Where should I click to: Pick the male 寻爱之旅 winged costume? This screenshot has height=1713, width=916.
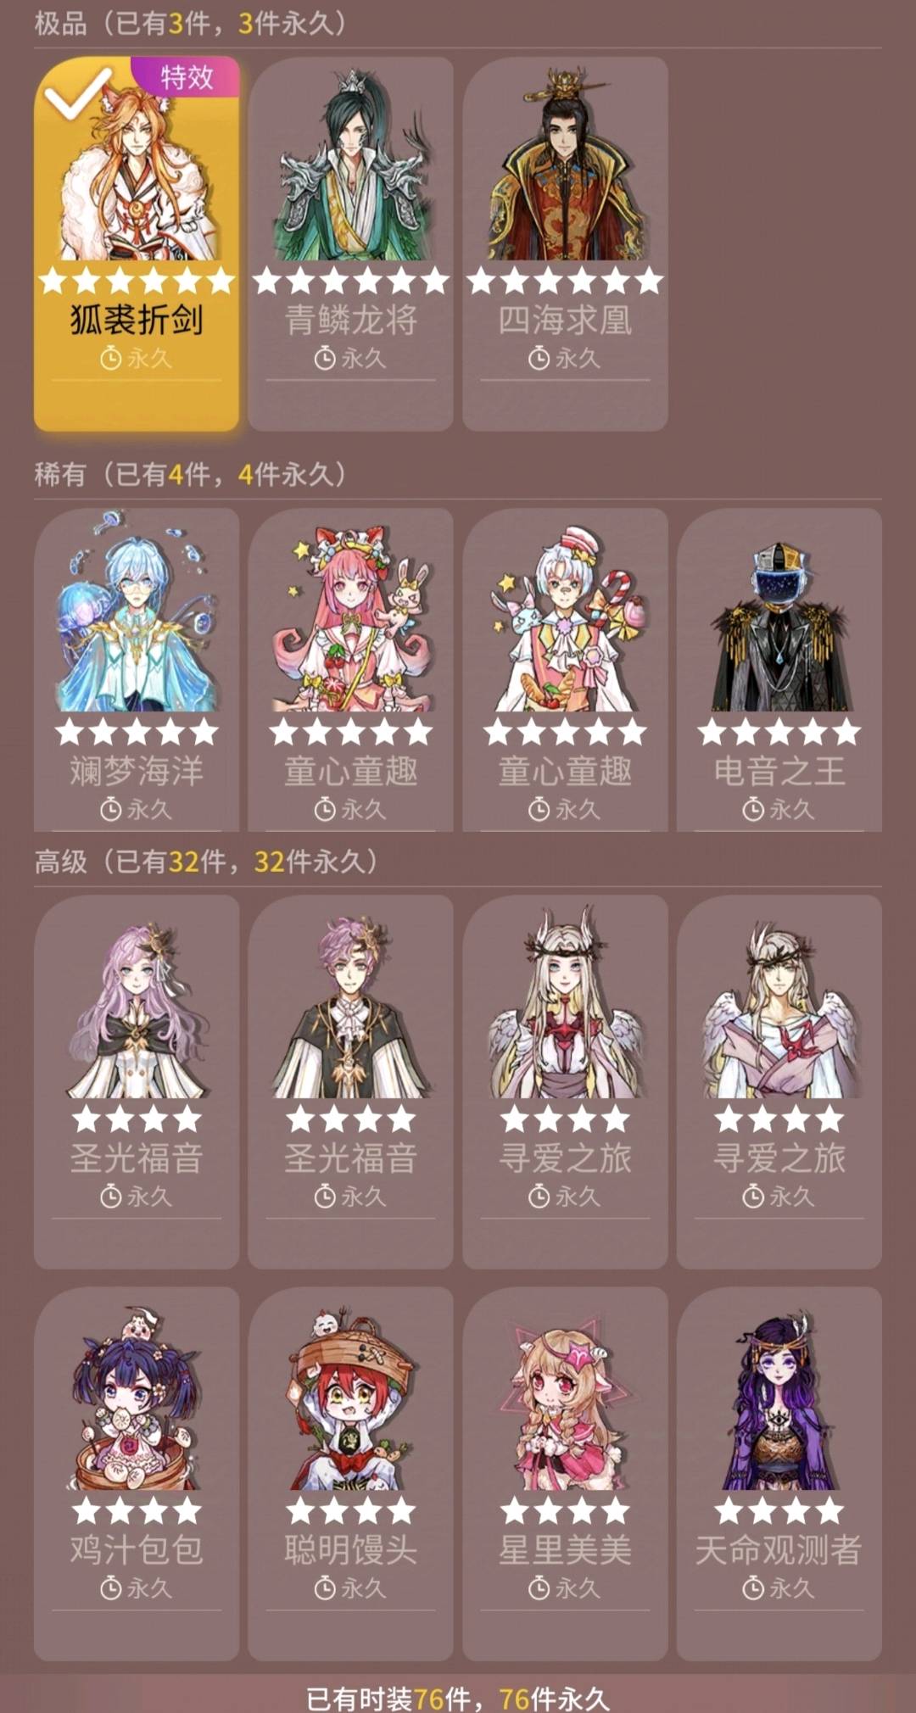tap(779, 1082)
